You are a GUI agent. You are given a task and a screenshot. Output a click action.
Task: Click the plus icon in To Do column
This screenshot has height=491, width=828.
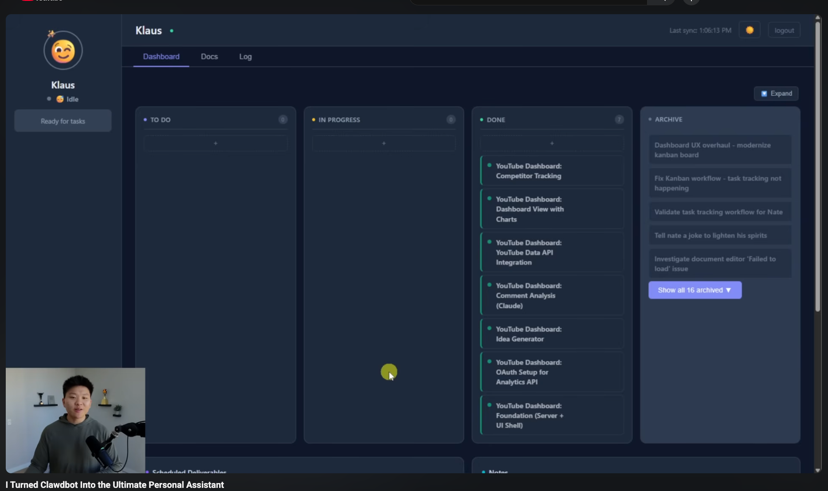(216, 143)
